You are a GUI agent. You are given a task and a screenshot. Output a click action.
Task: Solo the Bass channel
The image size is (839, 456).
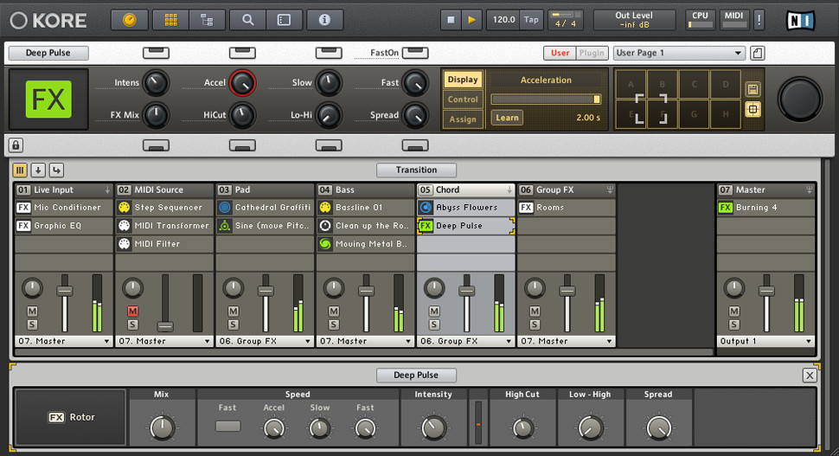[x=333, y=324]
